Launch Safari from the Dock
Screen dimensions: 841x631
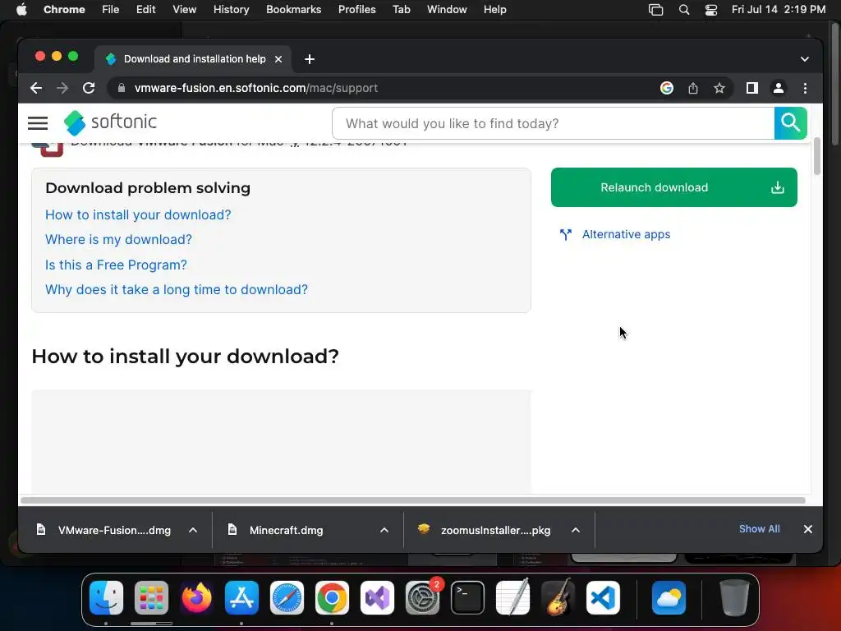pyautogui.click(x=287, y=598)
